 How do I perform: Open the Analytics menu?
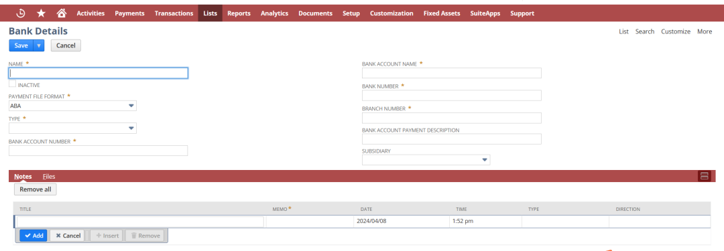(x=274, y=13)
